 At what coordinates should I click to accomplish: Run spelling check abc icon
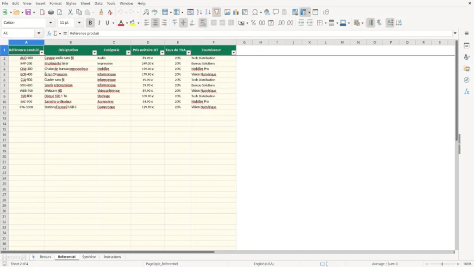pos(155,12)
